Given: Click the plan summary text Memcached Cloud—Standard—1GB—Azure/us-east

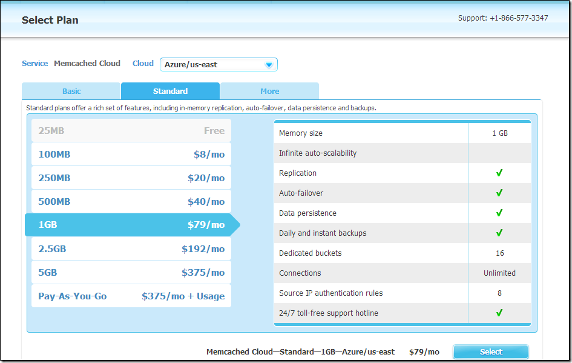Looking at the screenshot, I should [x=300, y=352].
